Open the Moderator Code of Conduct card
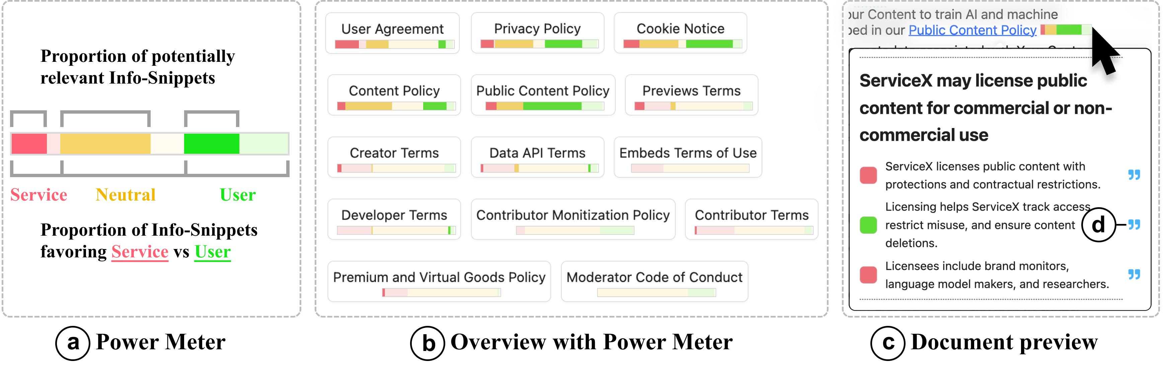Image resolution: width=1170 pixels, height=366 pixels. point(654,282)
